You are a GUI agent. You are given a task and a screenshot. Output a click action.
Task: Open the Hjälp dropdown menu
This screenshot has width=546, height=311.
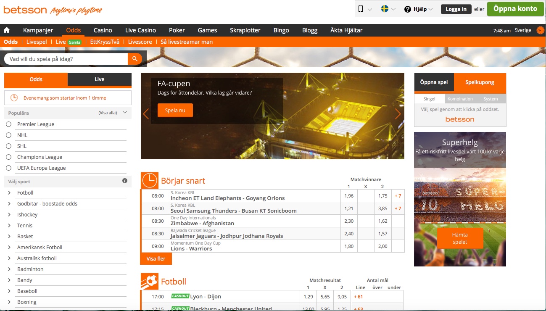(418, 9)
